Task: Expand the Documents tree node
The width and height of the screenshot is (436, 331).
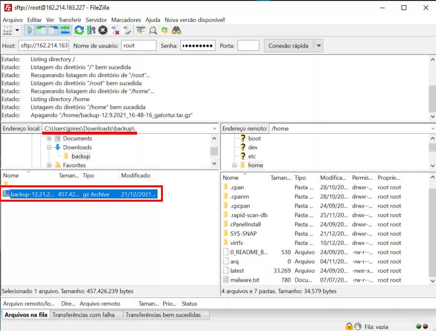Action: tap(49, 138)
